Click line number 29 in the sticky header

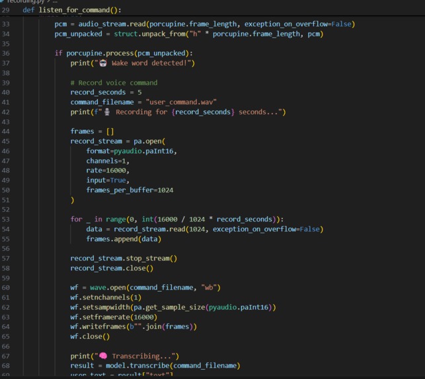[5, 11]
